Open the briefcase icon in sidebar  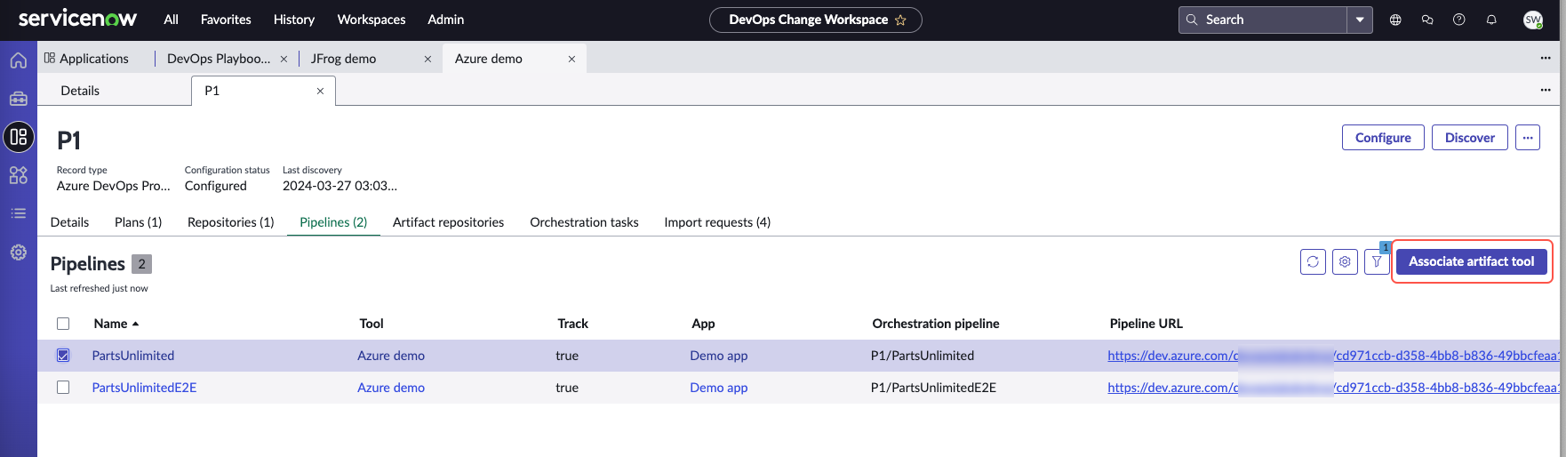[x=18, y=99]
